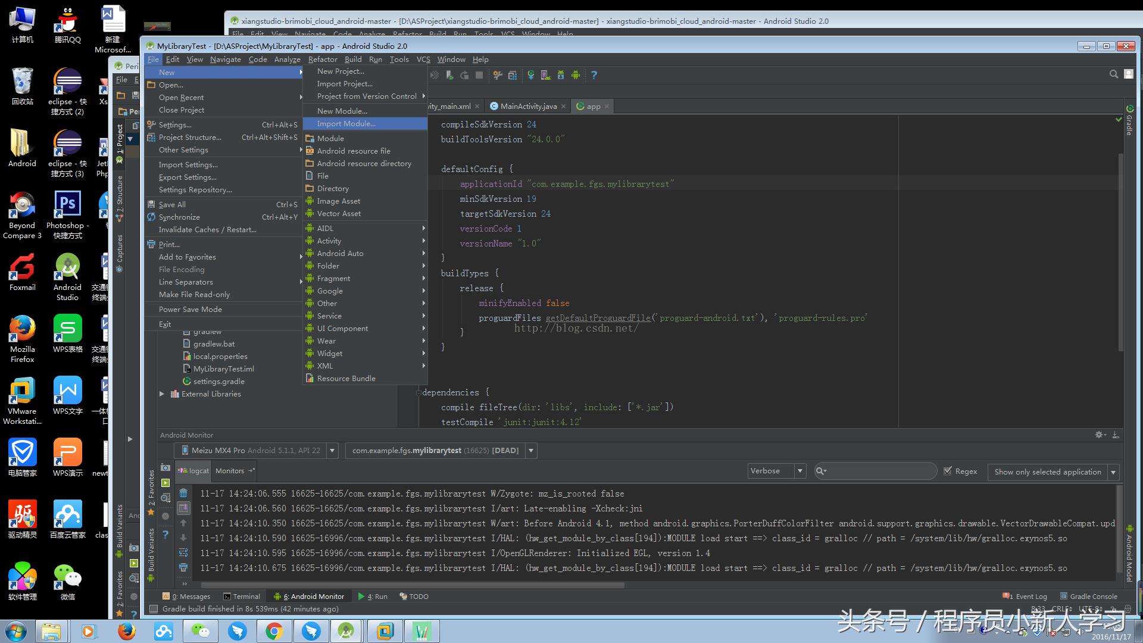Select Import Module from the New submenu

tap(346, 123)
